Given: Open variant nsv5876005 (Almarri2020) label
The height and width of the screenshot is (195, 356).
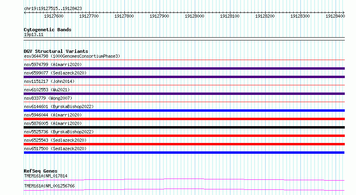Looking at the screenshot, I should [53, 123].
